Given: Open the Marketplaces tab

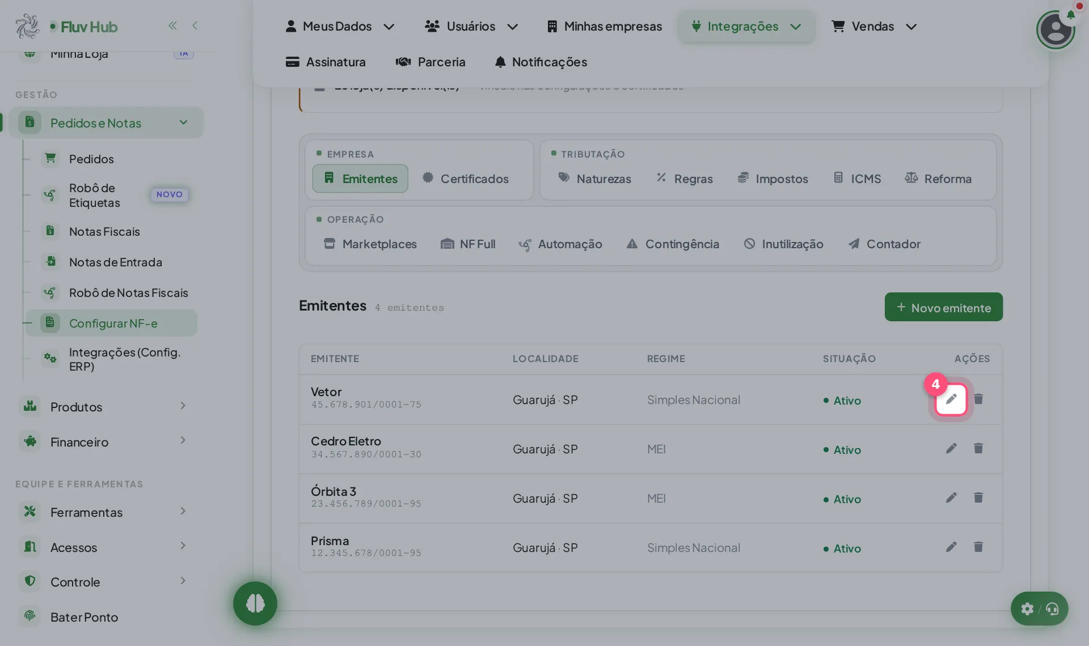Looking at the screenshot, I should pos(370,244).
